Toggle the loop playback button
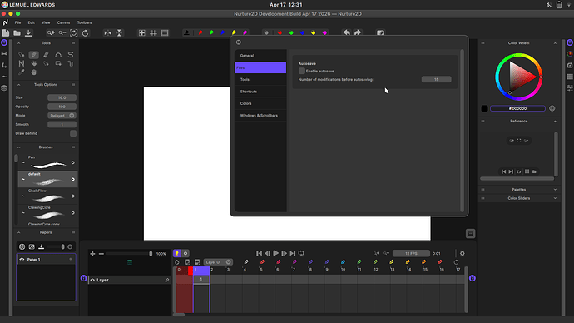 point(301,253)
